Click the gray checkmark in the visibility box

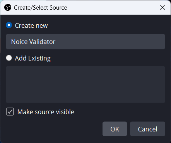10,112
